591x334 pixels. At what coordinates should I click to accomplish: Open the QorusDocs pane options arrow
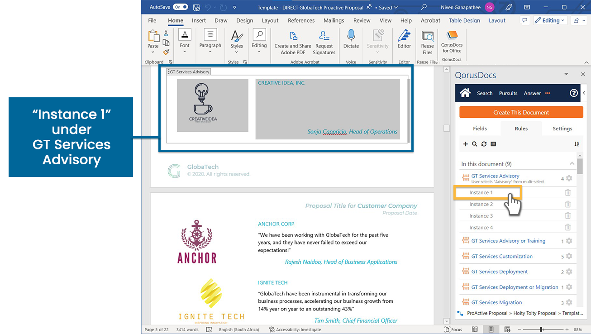click(x=566, y=75)
